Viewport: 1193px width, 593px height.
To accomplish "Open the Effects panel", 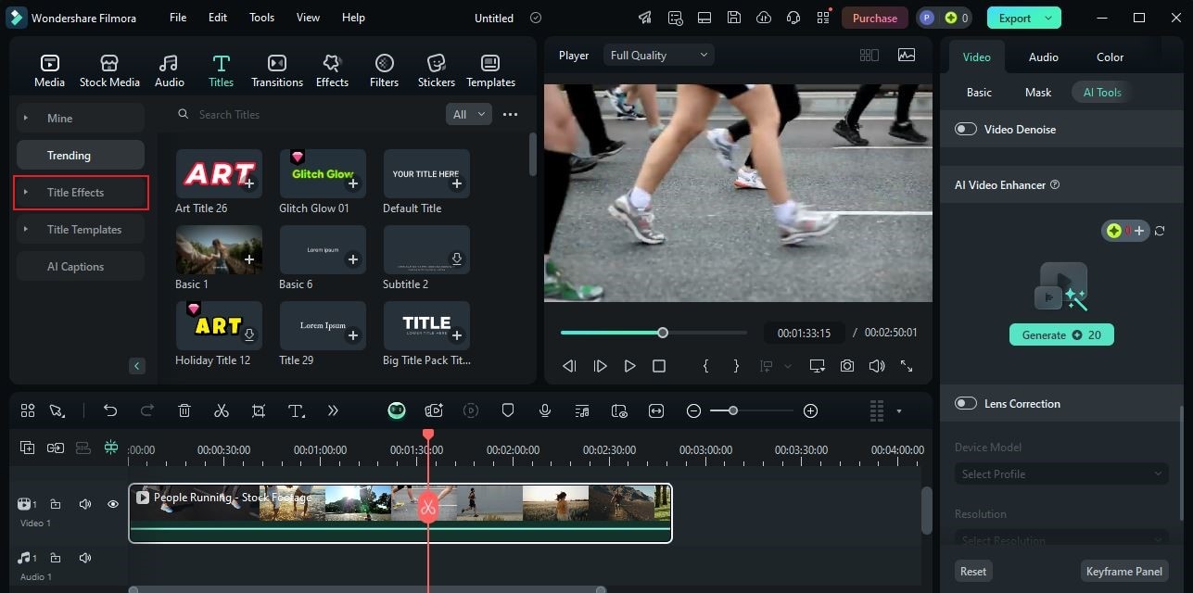I will (332, 70).
